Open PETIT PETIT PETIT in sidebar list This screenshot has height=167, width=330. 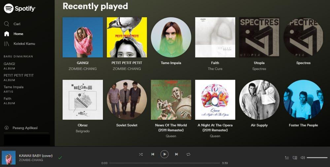(x=18, y=75)
